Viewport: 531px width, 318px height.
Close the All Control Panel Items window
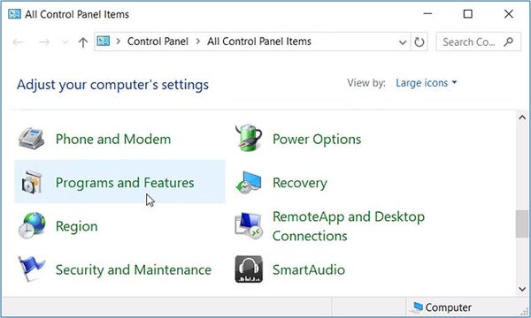point(508,14)
